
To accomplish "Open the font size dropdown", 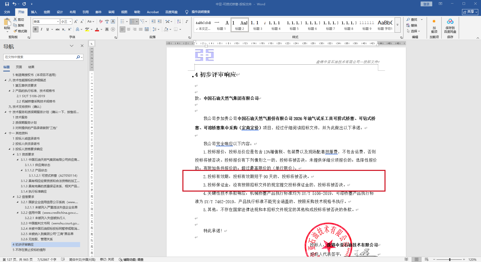I will point(70,22).
